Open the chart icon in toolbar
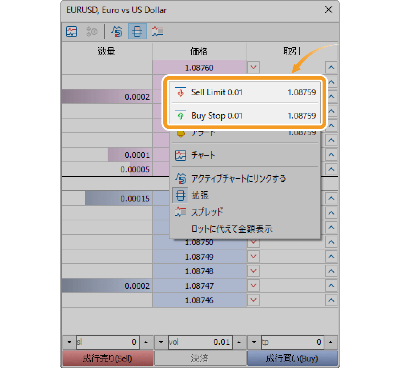The image size is (400, 368). [72, 32]
